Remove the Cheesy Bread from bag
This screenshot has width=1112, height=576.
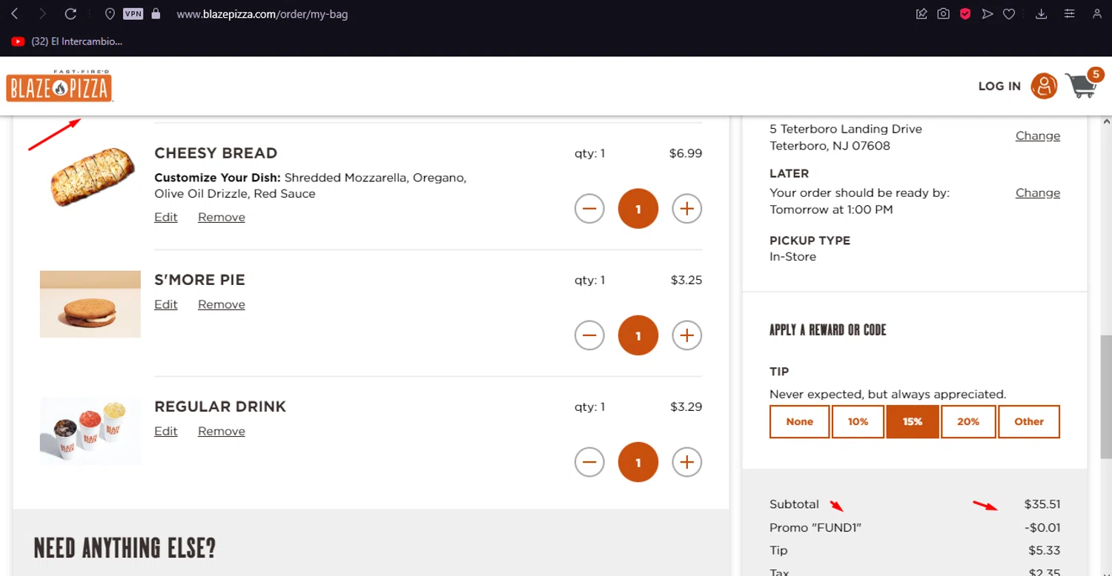[222, 217]
